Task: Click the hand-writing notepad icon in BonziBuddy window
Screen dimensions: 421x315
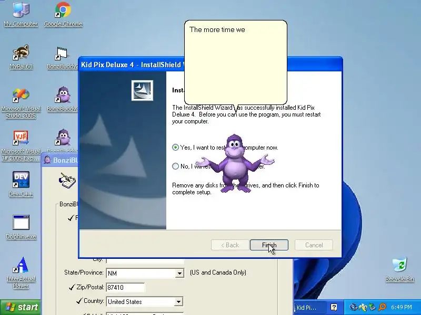Action: [x=67, y=180]
